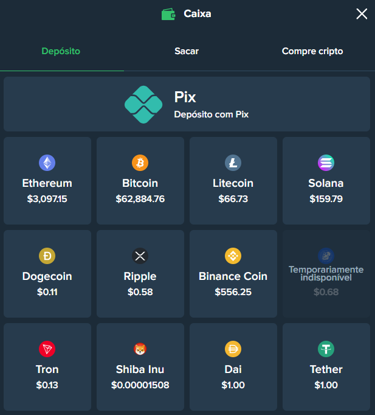
Task: Click the Temporariamente indisponível tile
Action: click(x=326, y=274)
